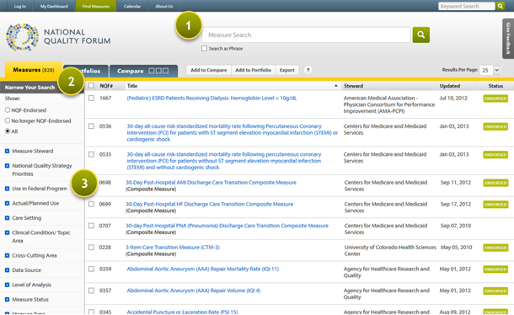Open the About Us menu item

(164, 6)
